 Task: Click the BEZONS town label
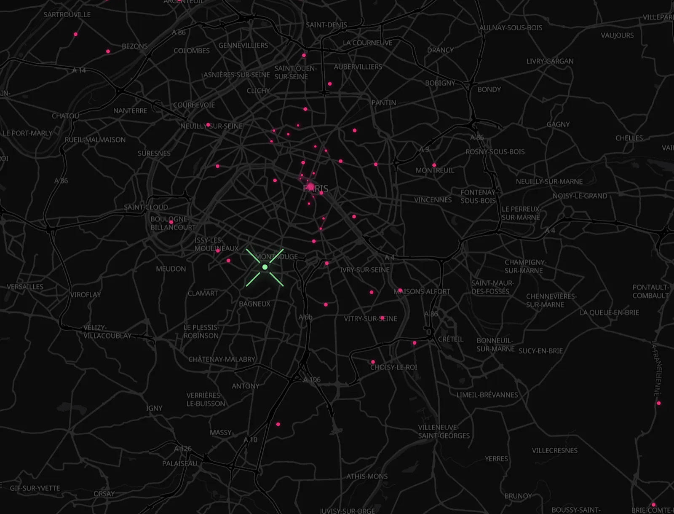135,46
